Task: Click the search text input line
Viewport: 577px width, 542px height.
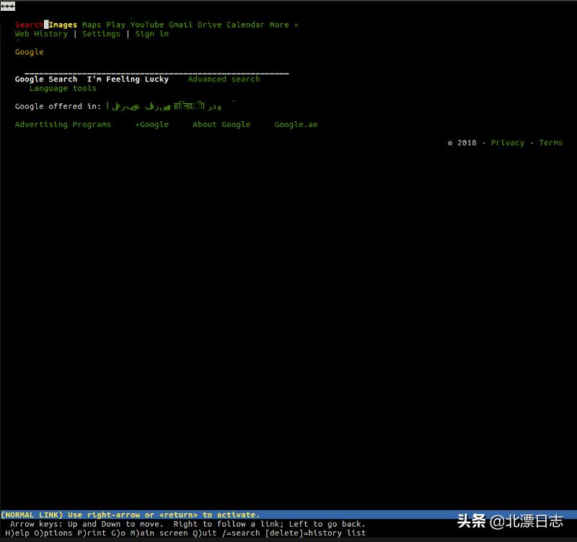Action: (x=157, y=73)
